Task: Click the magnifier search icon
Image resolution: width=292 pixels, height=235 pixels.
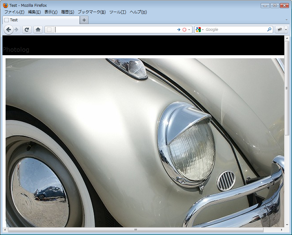Action: point(269,30)
